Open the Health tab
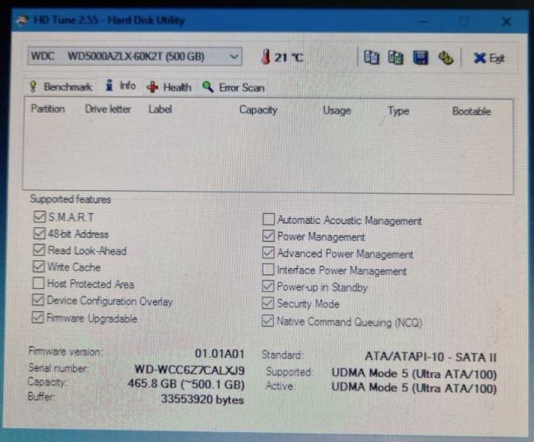Screen dimensions: 534x442 tap(169, 87)
